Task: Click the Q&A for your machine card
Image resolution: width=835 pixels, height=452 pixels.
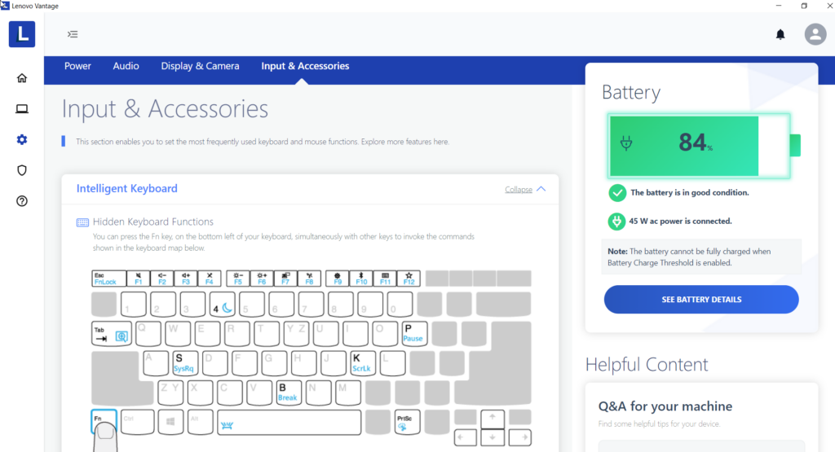Action: 701,418
